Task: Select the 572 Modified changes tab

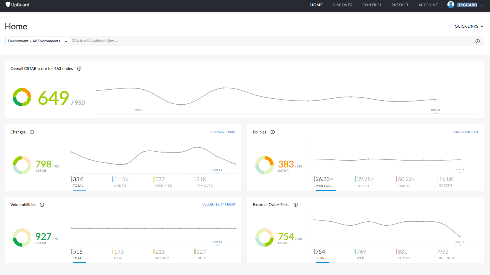Action: (163, 182)
